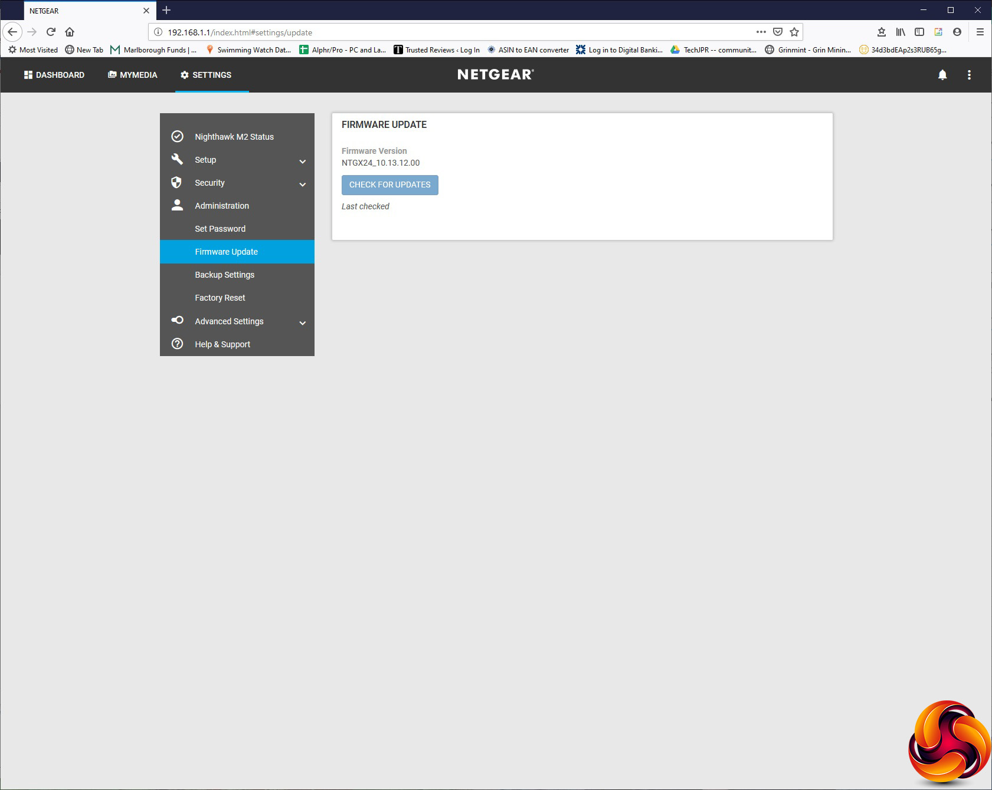
Task: Go back with the browser back arrow
Action: pos(12,32)
